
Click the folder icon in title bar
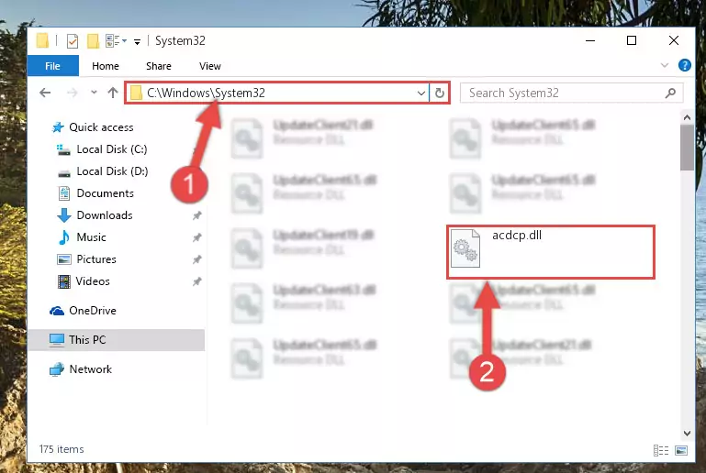point(42,40)
